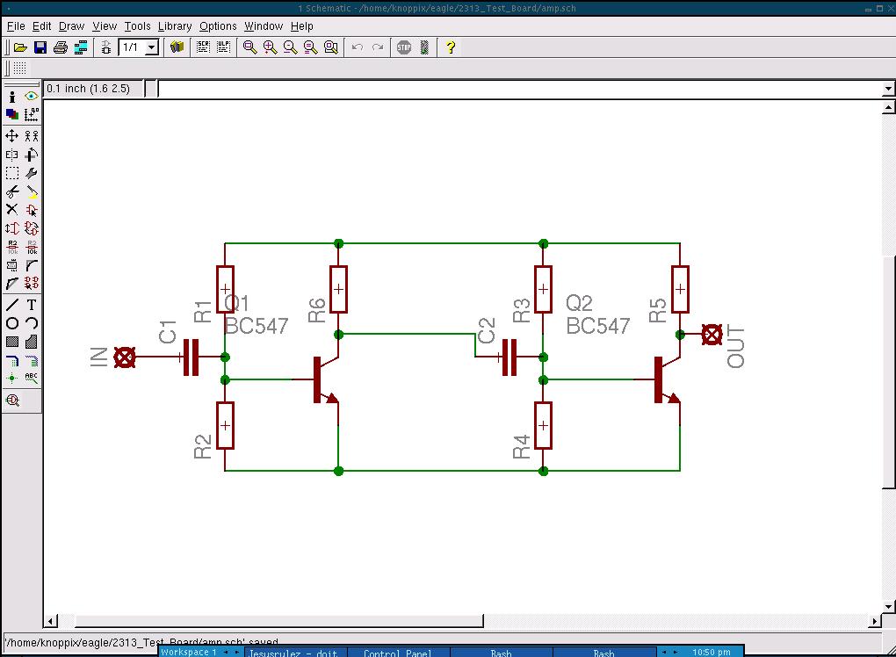896x657 pixels.
Task: Select the Cut scissors tool
Action: 12,191
